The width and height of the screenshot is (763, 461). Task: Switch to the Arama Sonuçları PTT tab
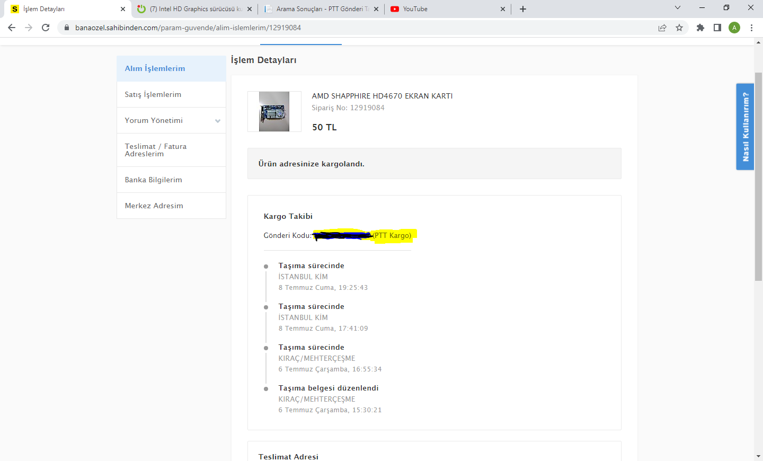(321, 9)
